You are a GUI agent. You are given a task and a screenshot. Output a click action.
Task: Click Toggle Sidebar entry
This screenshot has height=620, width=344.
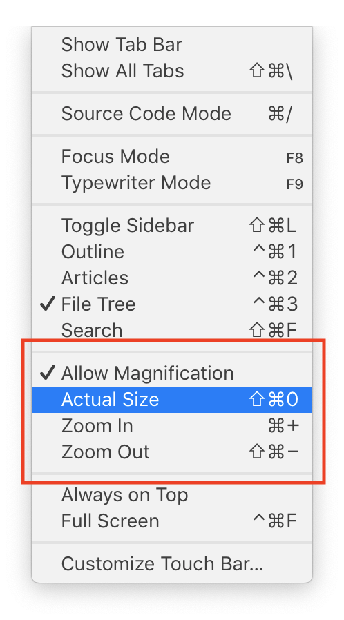click(x=171, y=226)
